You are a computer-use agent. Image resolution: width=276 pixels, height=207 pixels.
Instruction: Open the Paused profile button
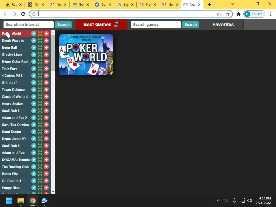click(x=254, y=14)
